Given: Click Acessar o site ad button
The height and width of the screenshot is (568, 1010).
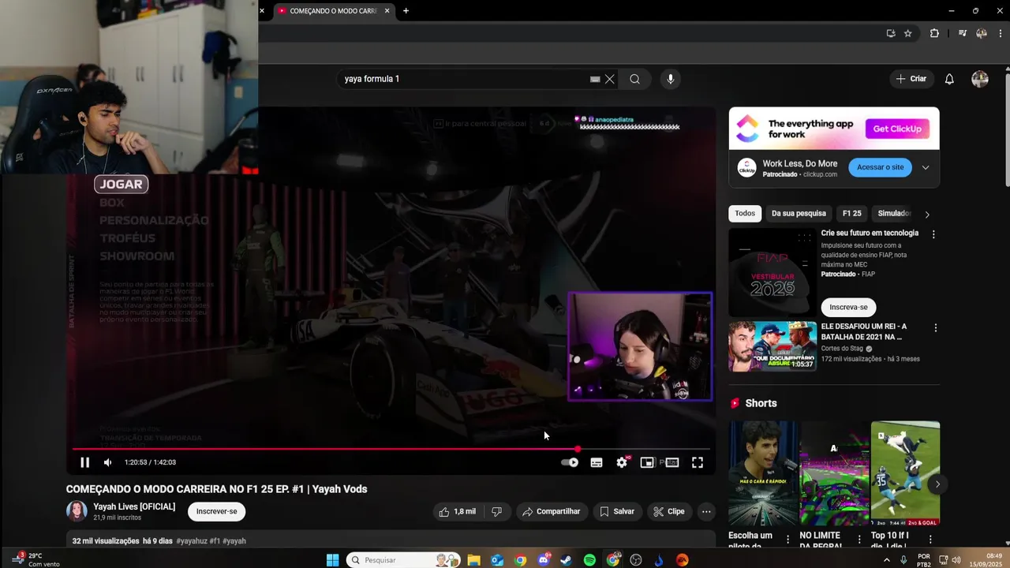Looking at the screenshot, I should pos(880,167).
